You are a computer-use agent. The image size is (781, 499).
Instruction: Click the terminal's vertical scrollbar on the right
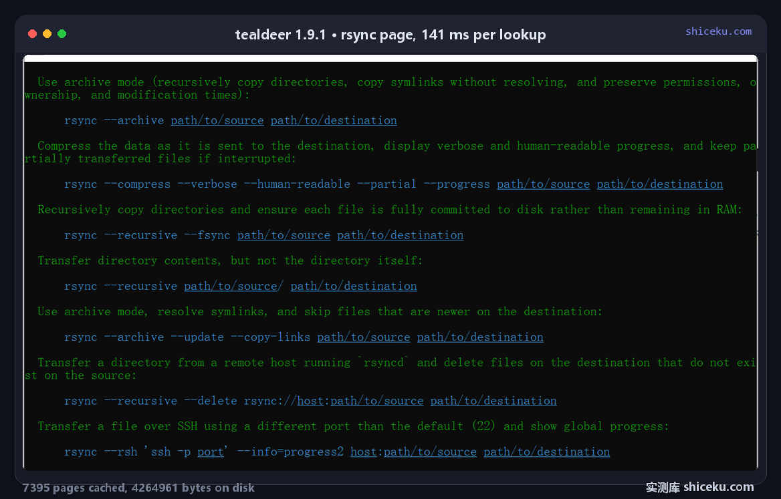758,264
